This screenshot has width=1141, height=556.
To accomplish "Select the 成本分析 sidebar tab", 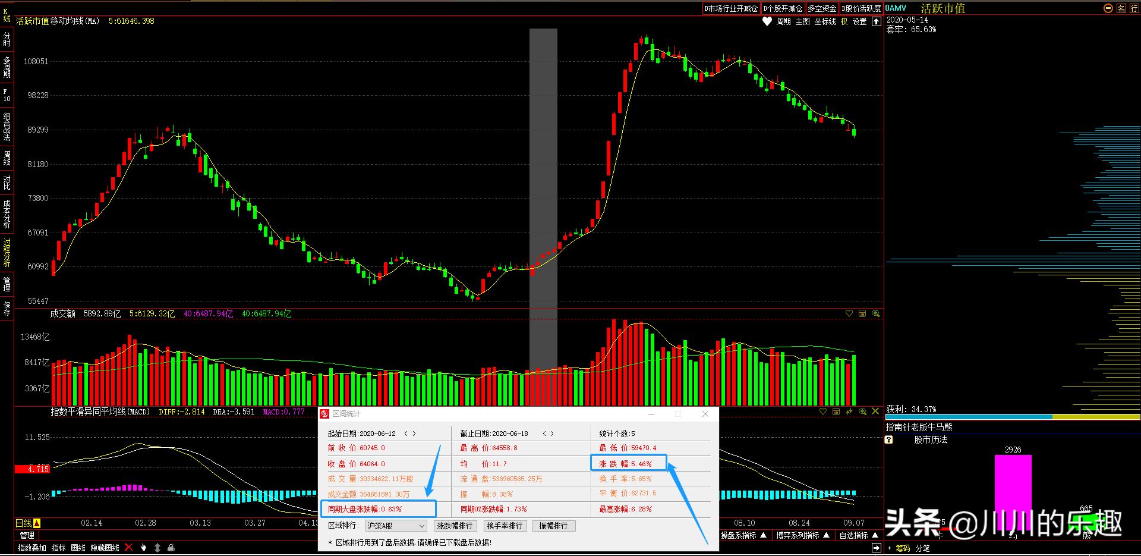I will pyautogui.click(x=7, y=214).
